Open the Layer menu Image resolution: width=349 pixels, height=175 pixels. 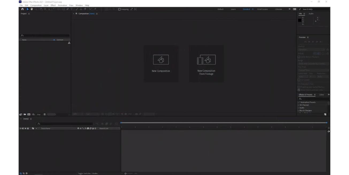pos(46,5)
